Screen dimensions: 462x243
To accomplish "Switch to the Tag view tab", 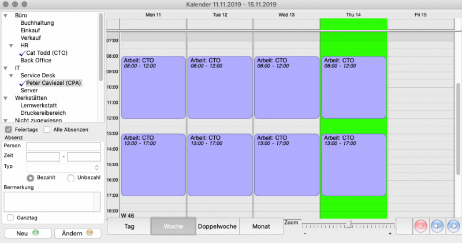I will click(x=129, y=226).
